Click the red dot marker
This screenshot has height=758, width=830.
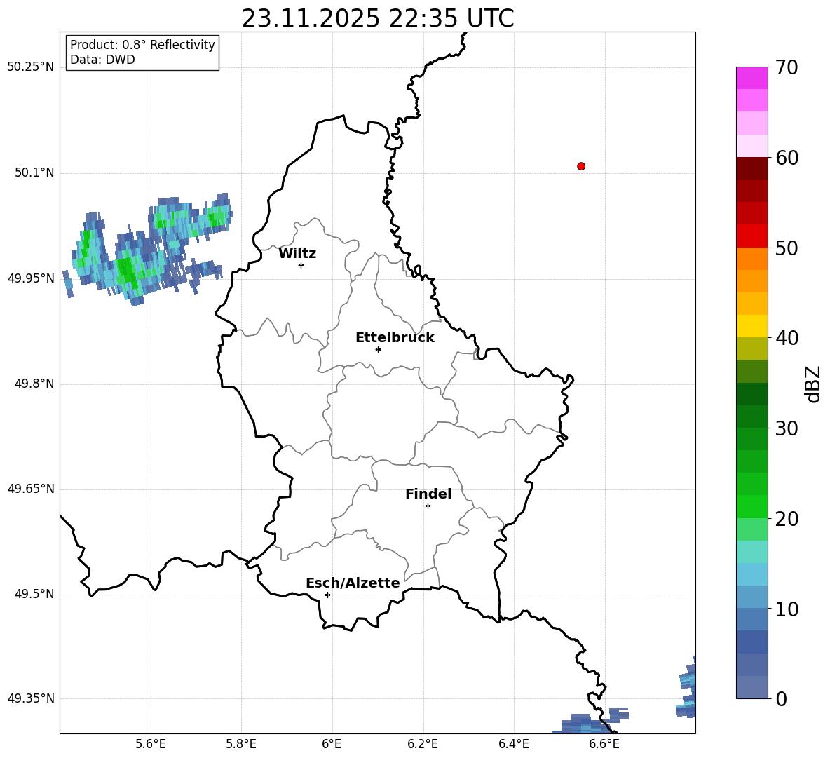[581, 166]
